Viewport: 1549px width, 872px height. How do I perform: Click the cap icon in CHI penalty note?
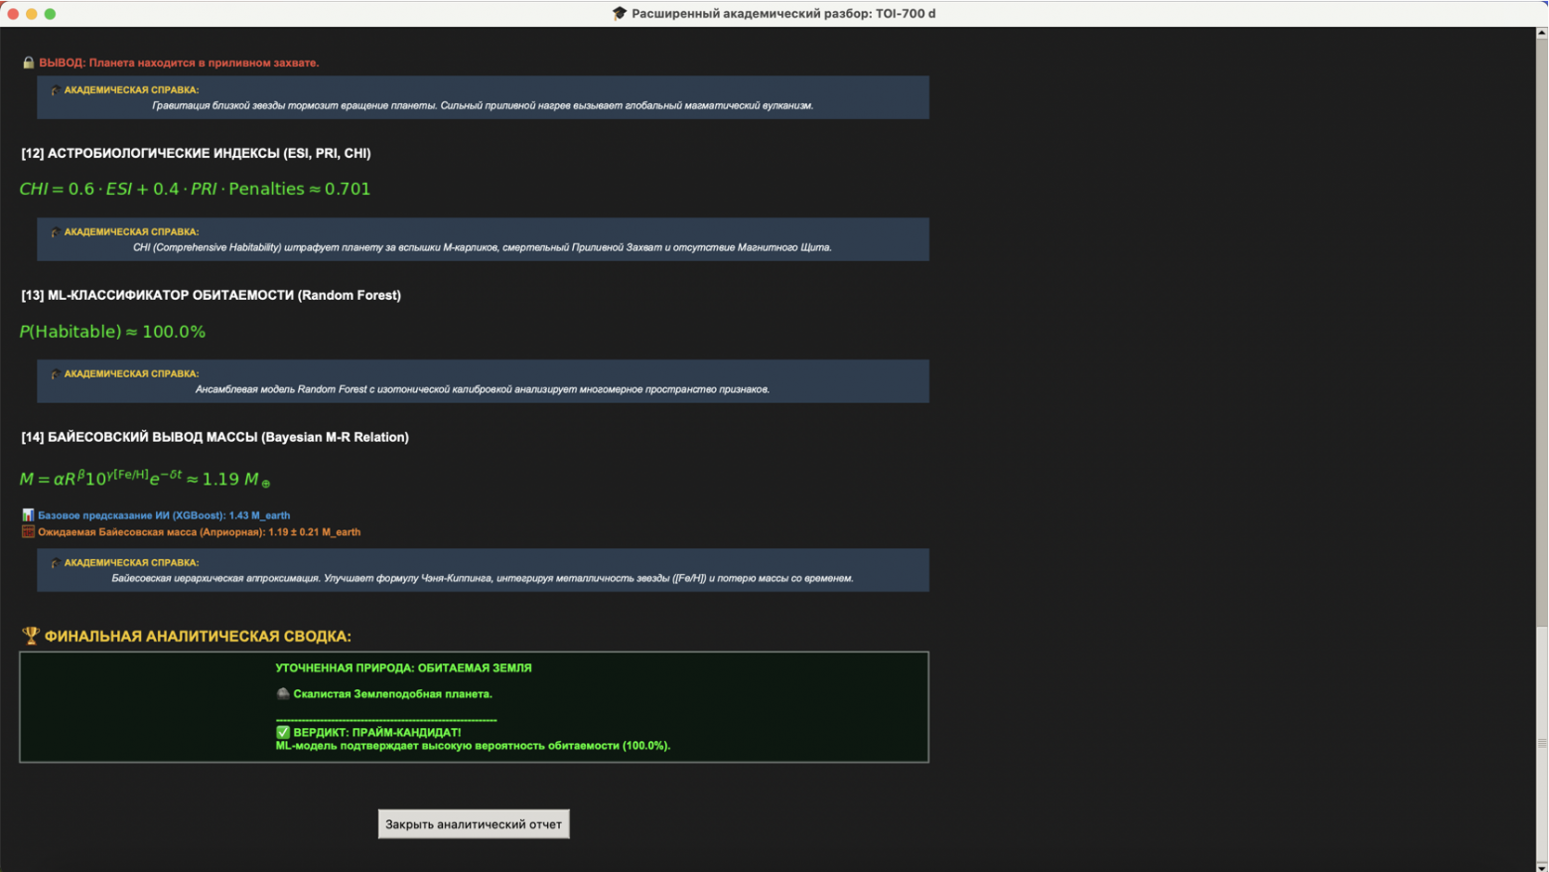(x=56, y=232)
